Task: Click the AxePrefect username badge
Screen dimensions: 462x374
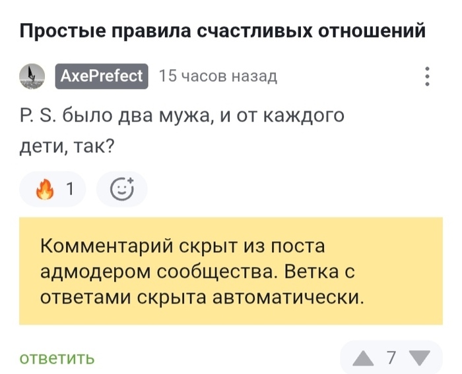Action: 102,76
